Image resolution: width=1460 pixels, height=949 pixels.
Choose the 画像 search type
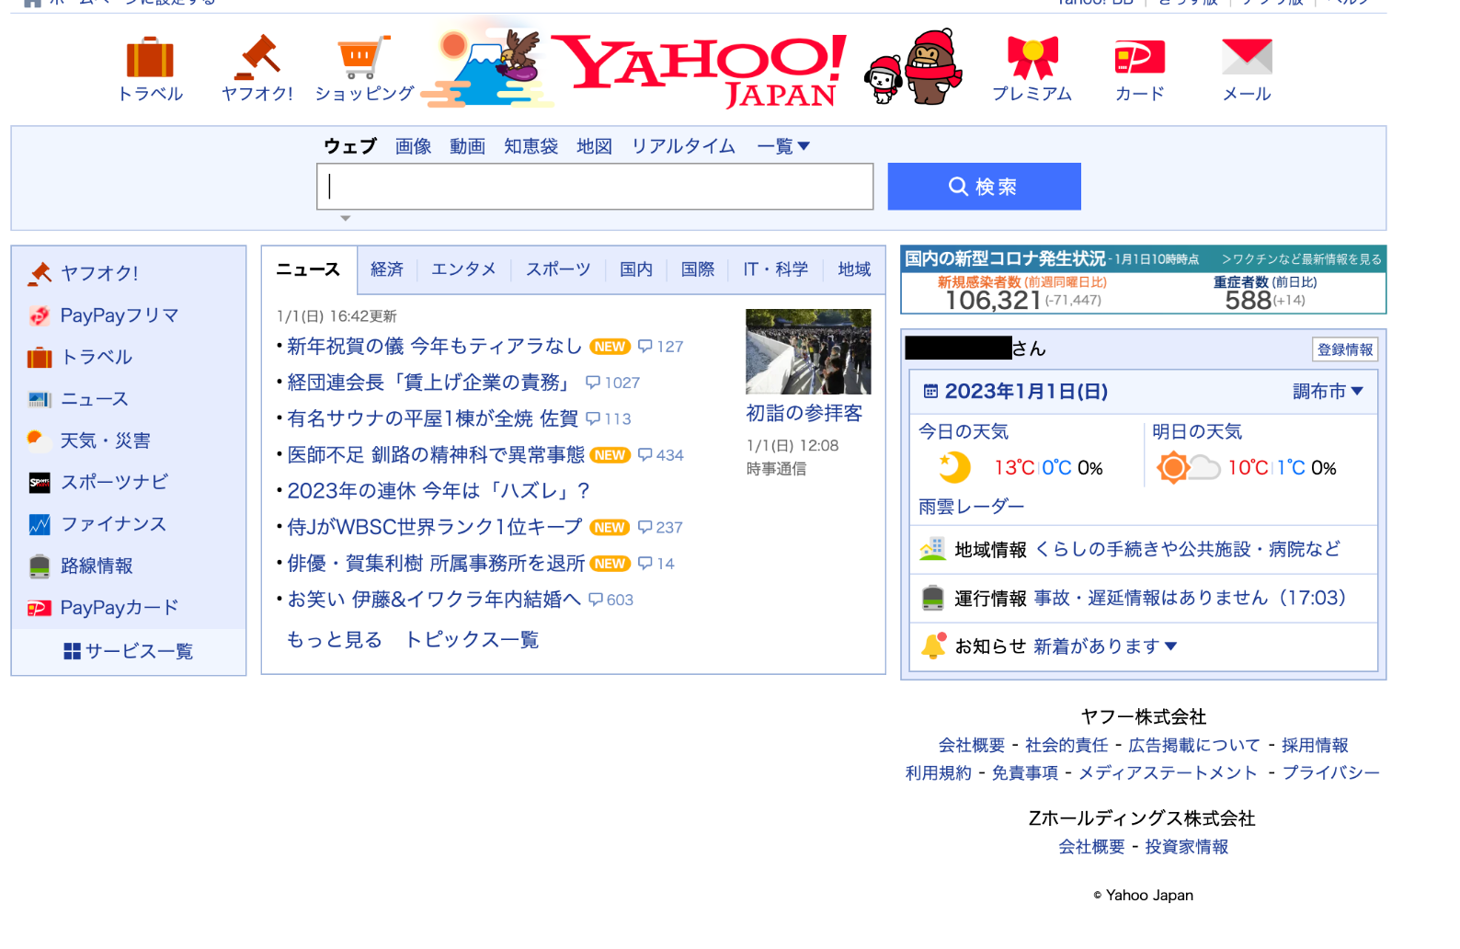click(413, 146)
